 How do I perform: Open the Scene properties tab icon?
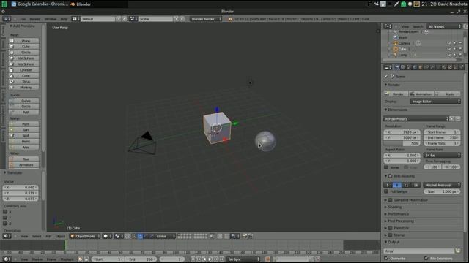[x=409, y=67]
